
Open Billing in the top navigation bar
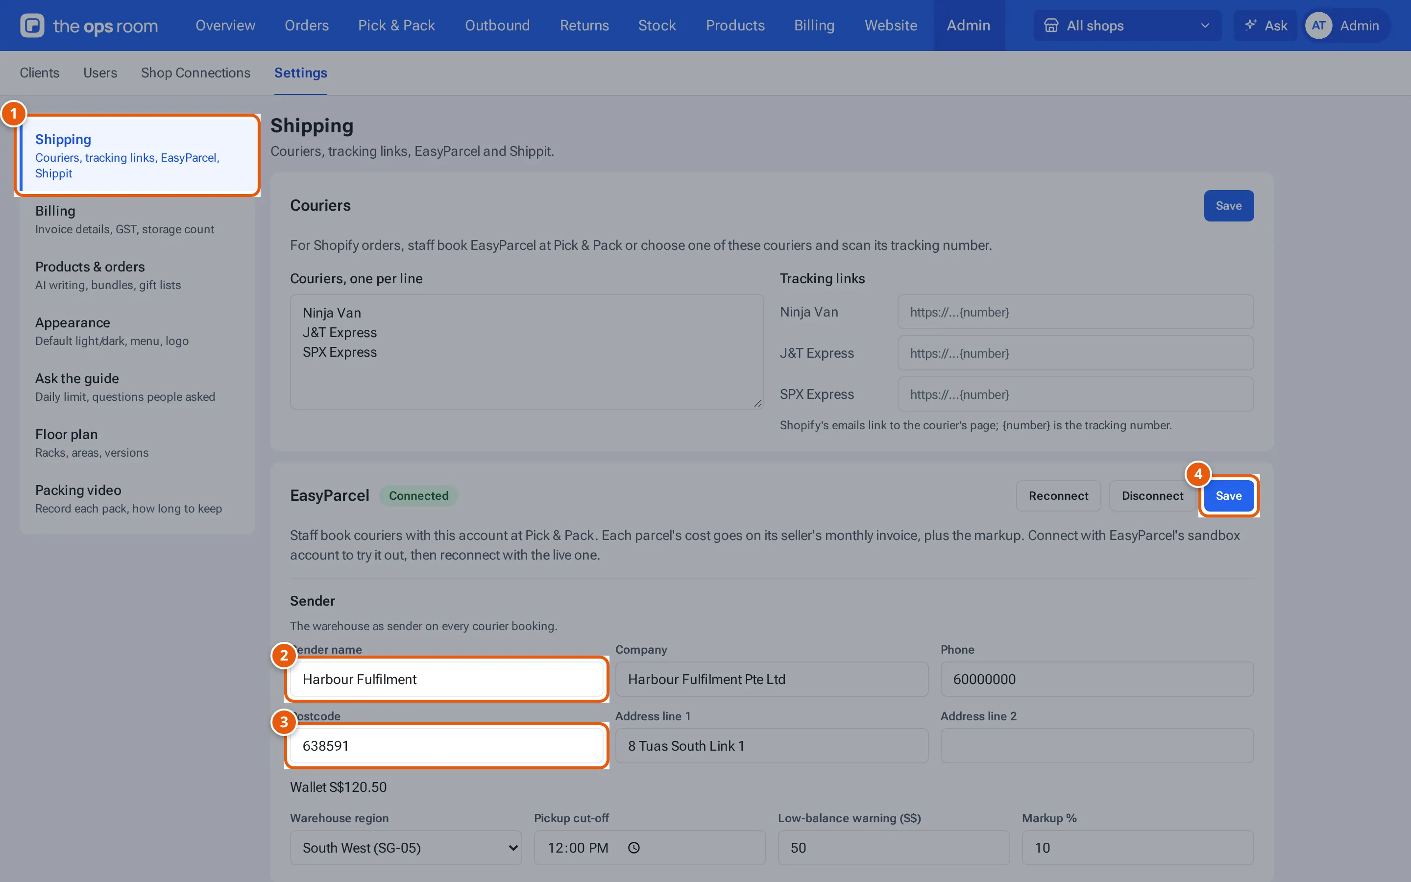814,25
